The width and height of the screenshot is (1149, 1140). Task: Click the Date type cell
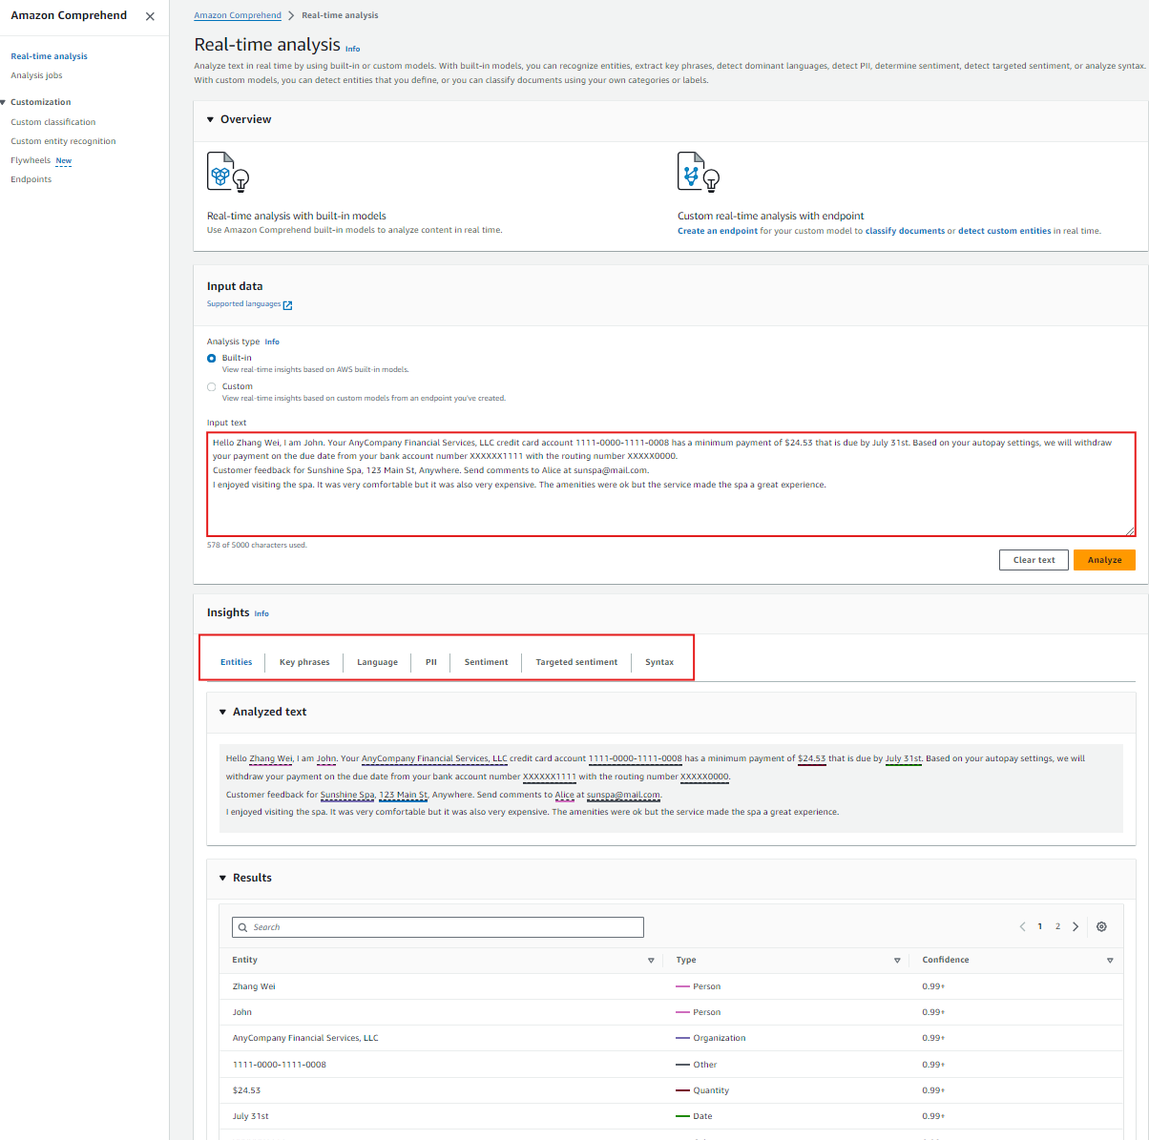coord(694,1116)
